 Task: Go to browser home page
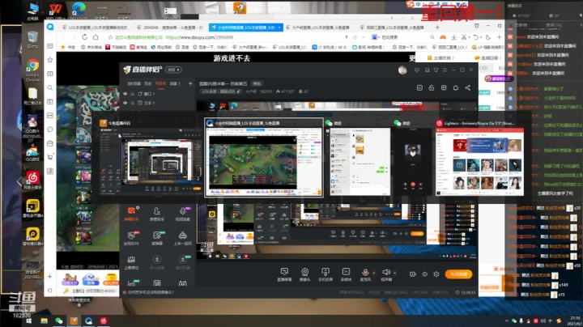96,37
